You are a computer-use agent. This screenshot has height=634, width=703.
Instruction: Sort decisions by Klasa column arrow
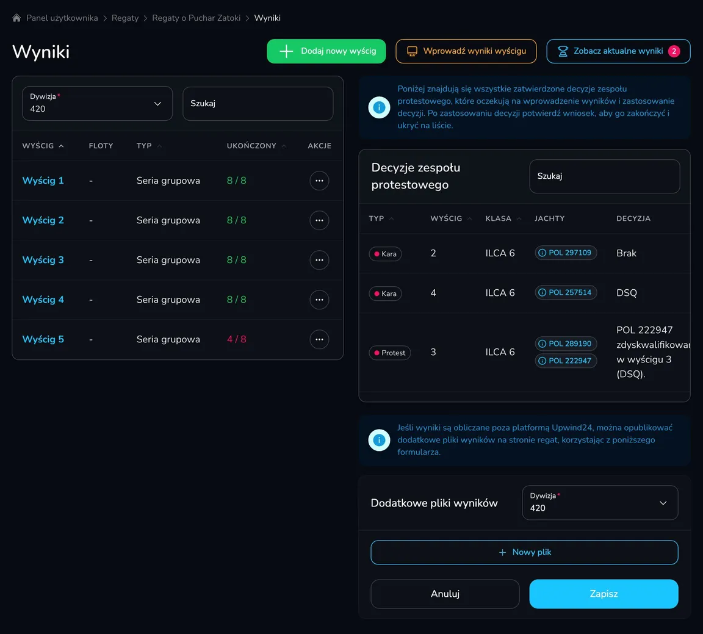(519, 218)
